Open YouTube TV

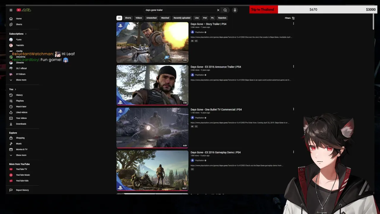click(21, 169)
